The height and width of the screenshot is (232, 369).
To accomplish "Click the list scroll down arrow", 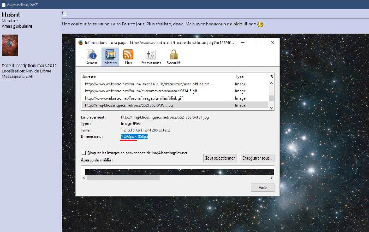I will (271, 108).
